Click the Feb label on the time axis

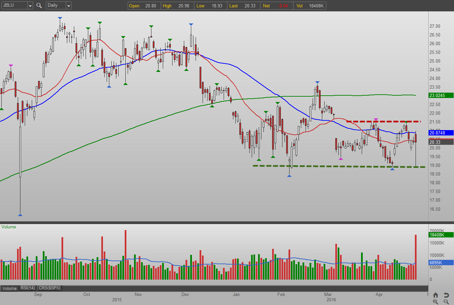(x=281, y=294)
